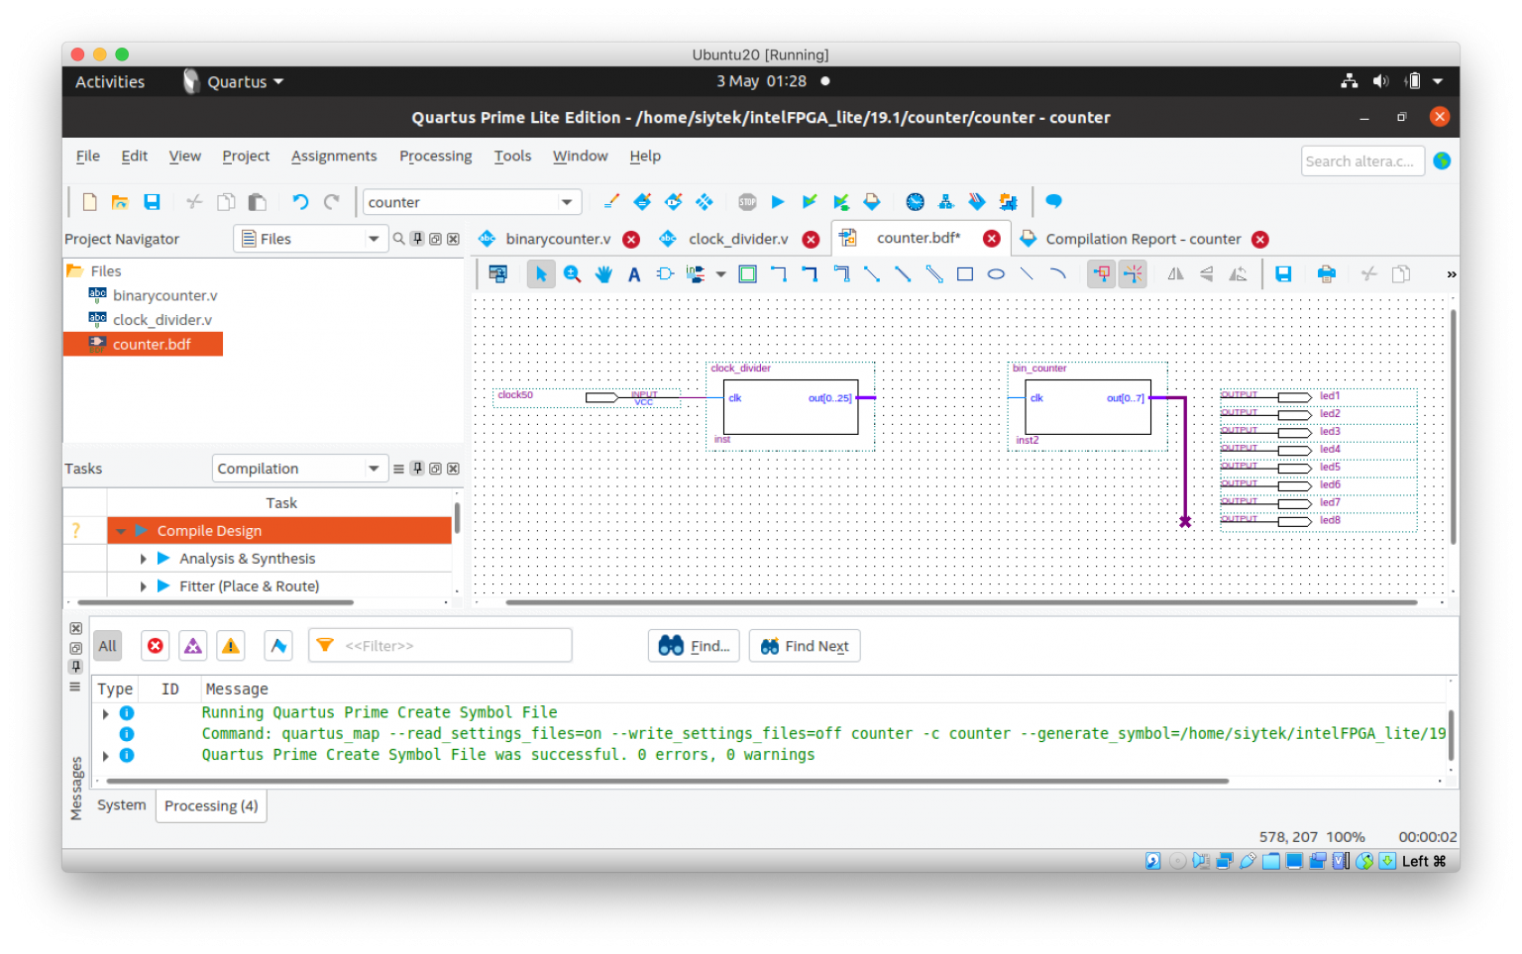Click the Flip Horizontal icon
Viewport: 1522px width, 954px height.
1174,273
